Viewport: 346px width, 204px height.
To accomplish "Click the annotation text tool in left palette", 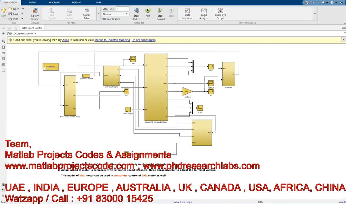I will (x=3, y=59).
